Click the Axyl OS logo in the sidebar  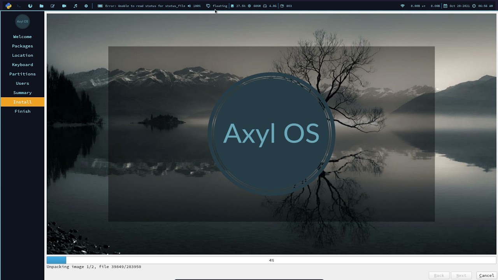pyautogui.click(x=23, y=21)
